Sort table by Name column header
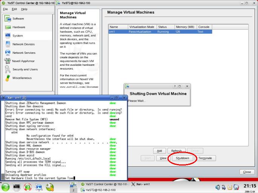 [118, 27]
